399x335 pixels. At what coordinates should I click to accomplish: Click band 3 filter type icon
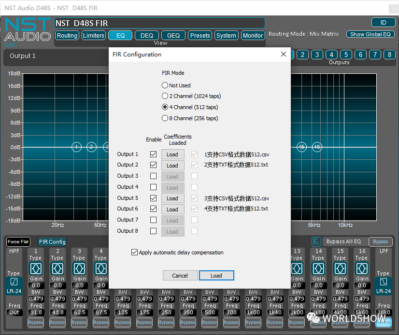coord(79,268)
